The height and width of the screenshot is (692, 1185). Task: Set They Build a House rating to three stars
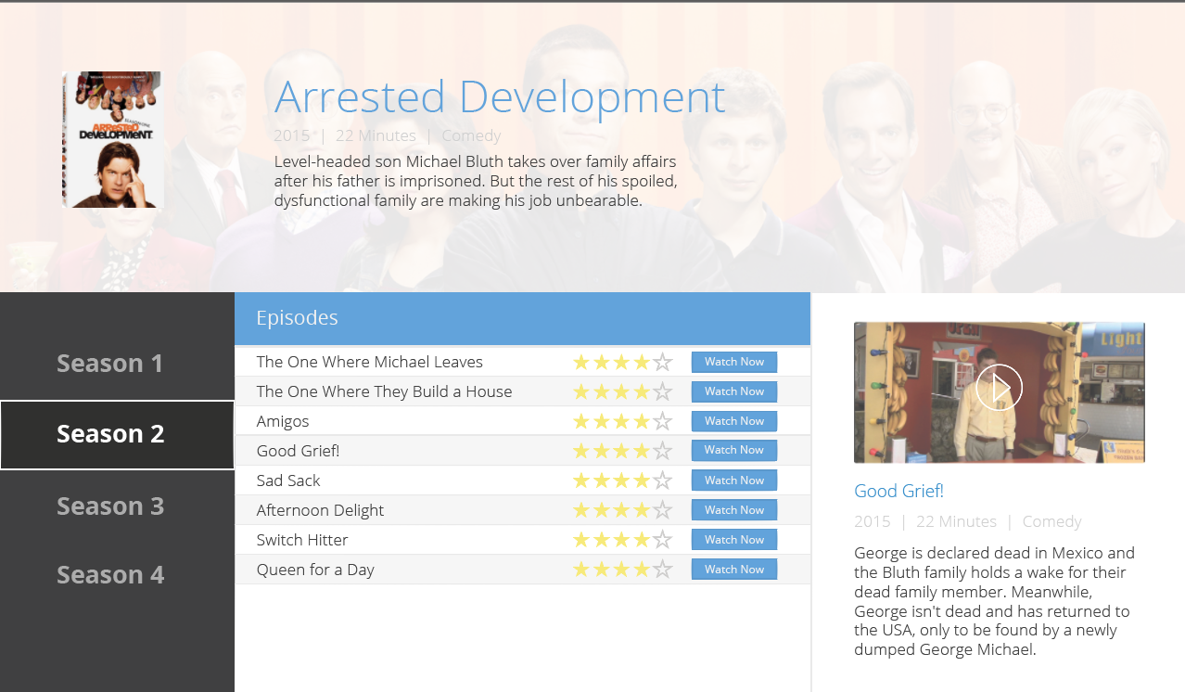point(622,391)
